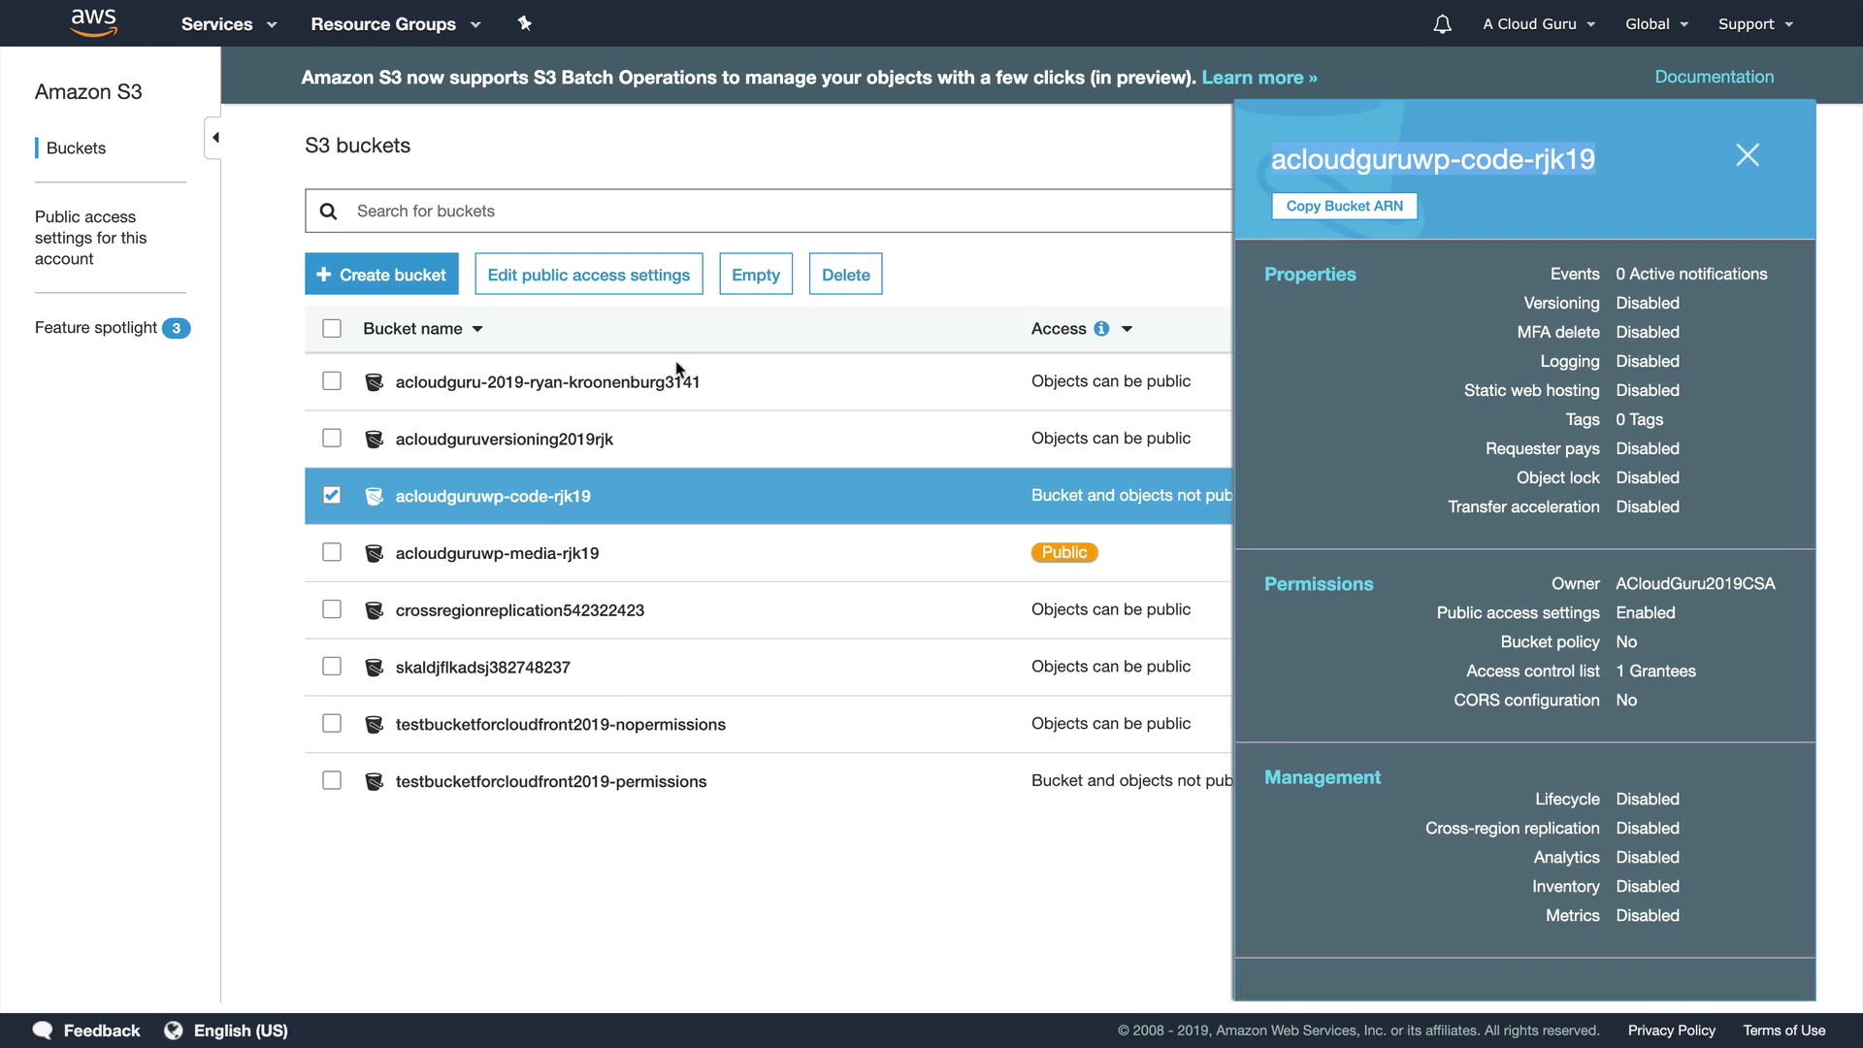1863x1048 pixels.
Task: Click the Access column info icon
Action: (x=1101, y=329)
